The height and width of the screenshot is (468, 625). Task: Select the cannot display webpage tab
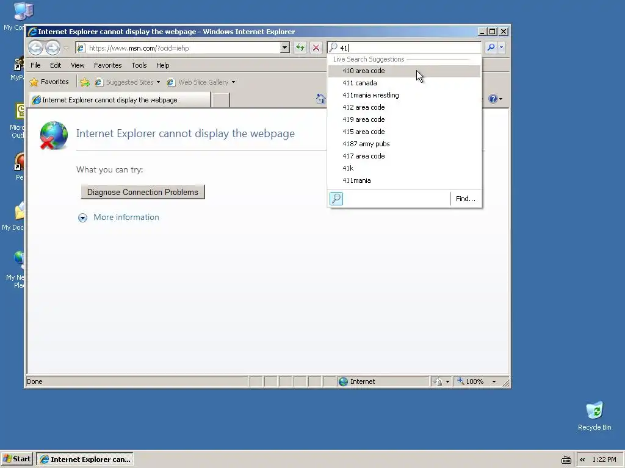click(x=120, y=100)
